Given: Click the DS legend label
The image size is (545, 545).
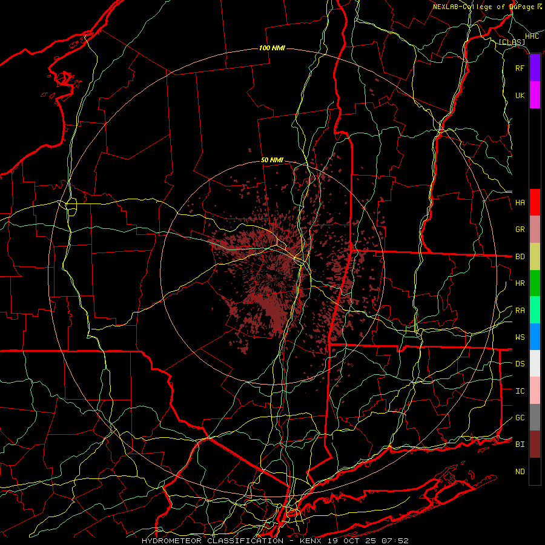Looking at the screenshot, I should [520, 364].
